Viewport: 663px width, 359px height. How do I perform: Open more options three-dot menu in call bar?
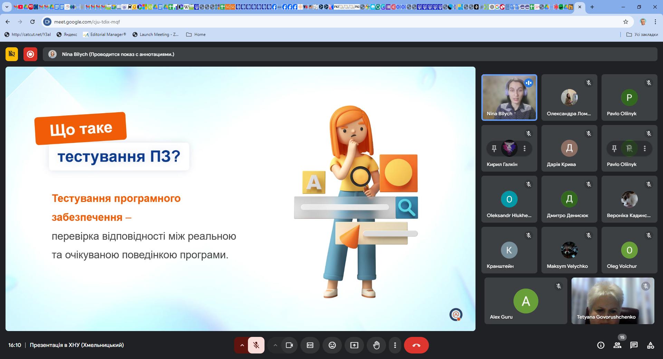[395, 345]
